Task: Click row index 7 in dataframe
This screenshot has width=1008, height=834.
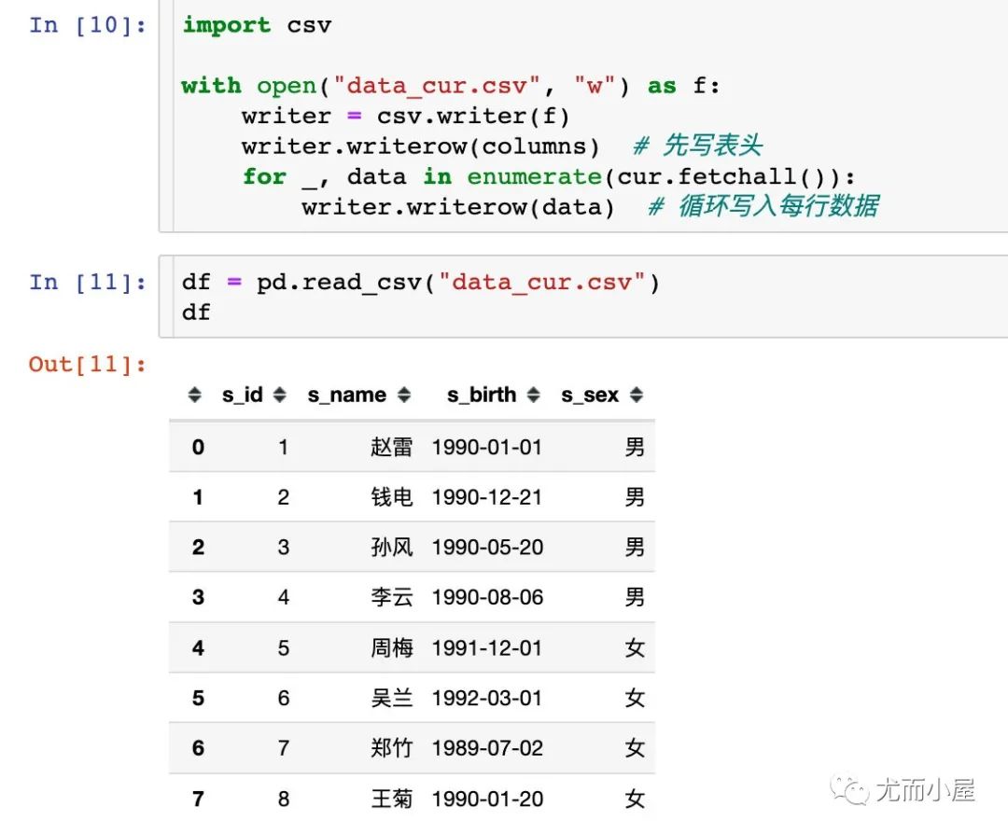Action: (x=198, y=799)
